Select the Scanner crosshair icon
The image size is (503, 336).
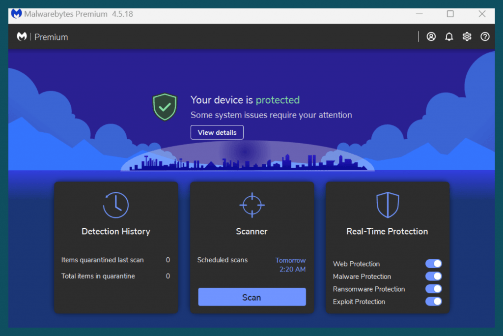251,205
